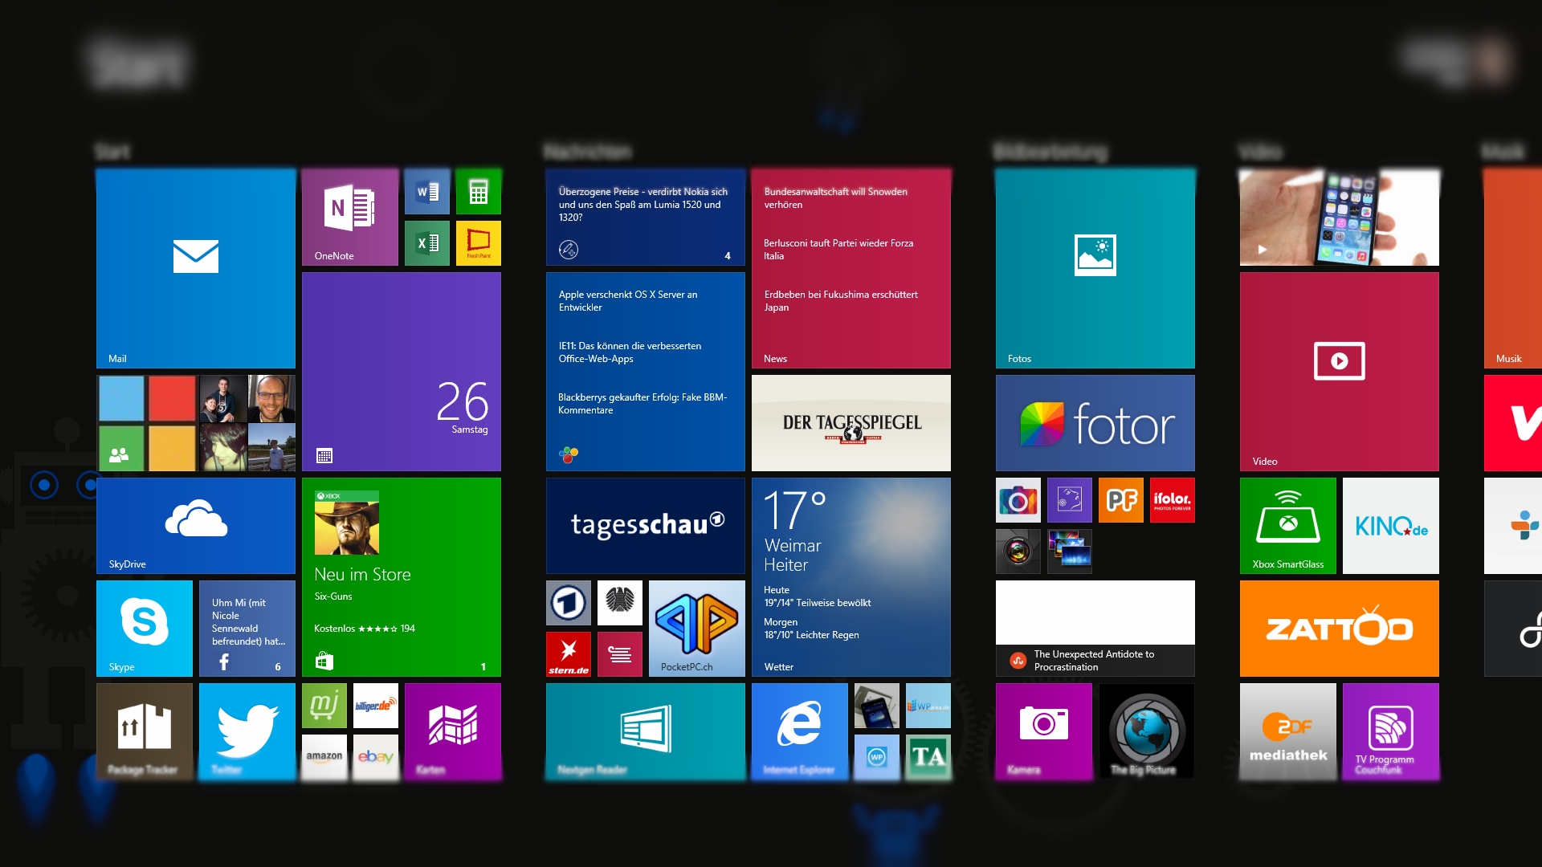Open the dark camera lens tile
The width and height of the screenshot is (1542, 867).
pos(1018,552)
